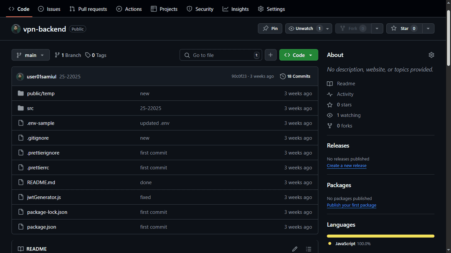This screenshot has width=451, height=253.
Task: Open the Issues tab
Action: pyautogui.click(x=49, y=9)
